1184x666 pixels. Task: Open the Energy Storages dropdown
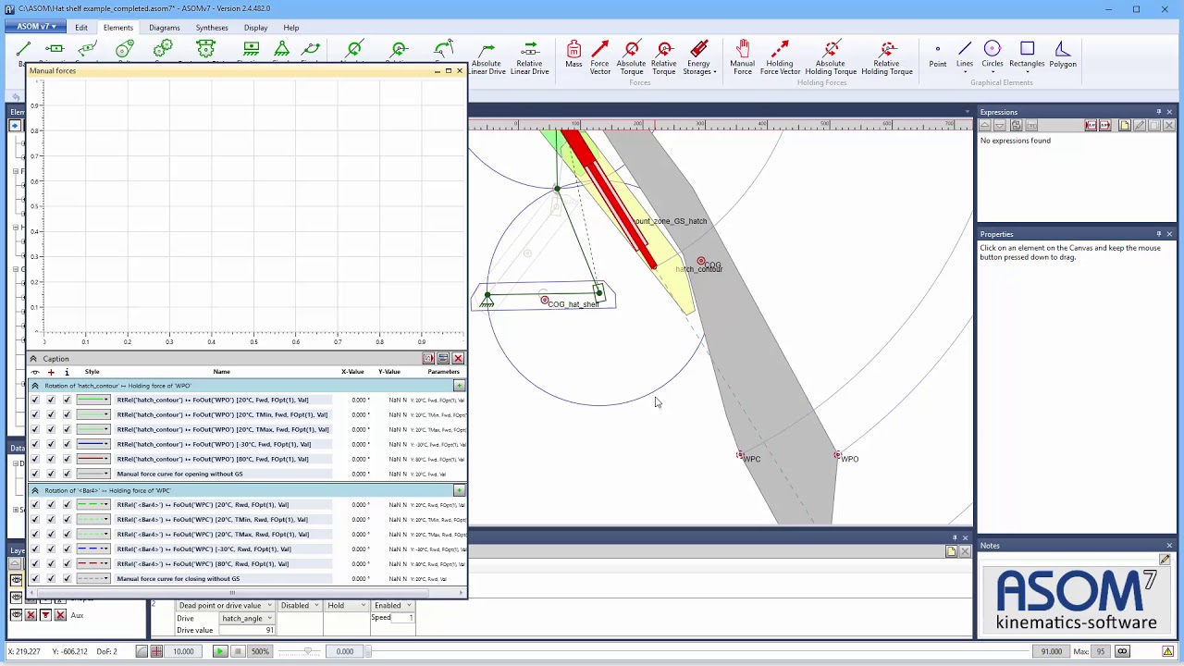[x=699, y=57]
